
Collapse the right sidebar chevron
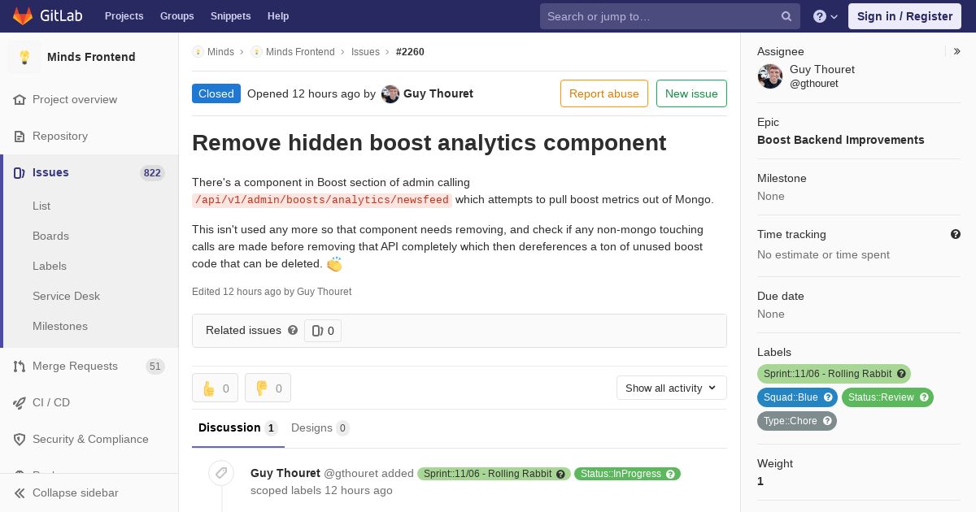tap(956, 51)
